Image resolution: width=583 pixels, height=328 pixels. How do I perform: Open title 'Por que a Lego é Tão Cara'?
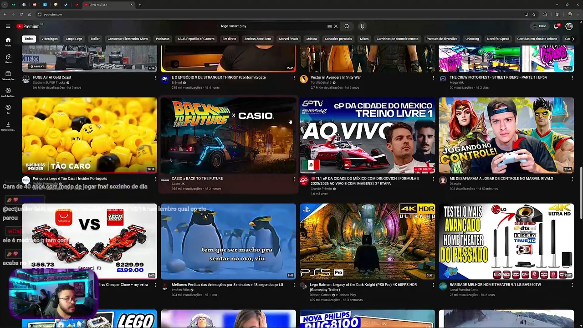click(70, 179)
